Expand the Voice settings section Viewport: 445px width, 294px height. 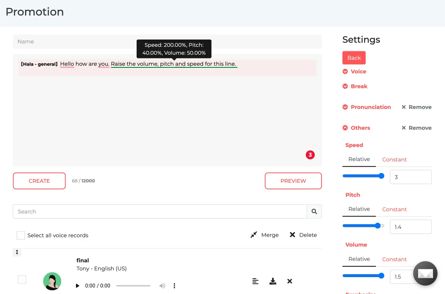[354, 72]
